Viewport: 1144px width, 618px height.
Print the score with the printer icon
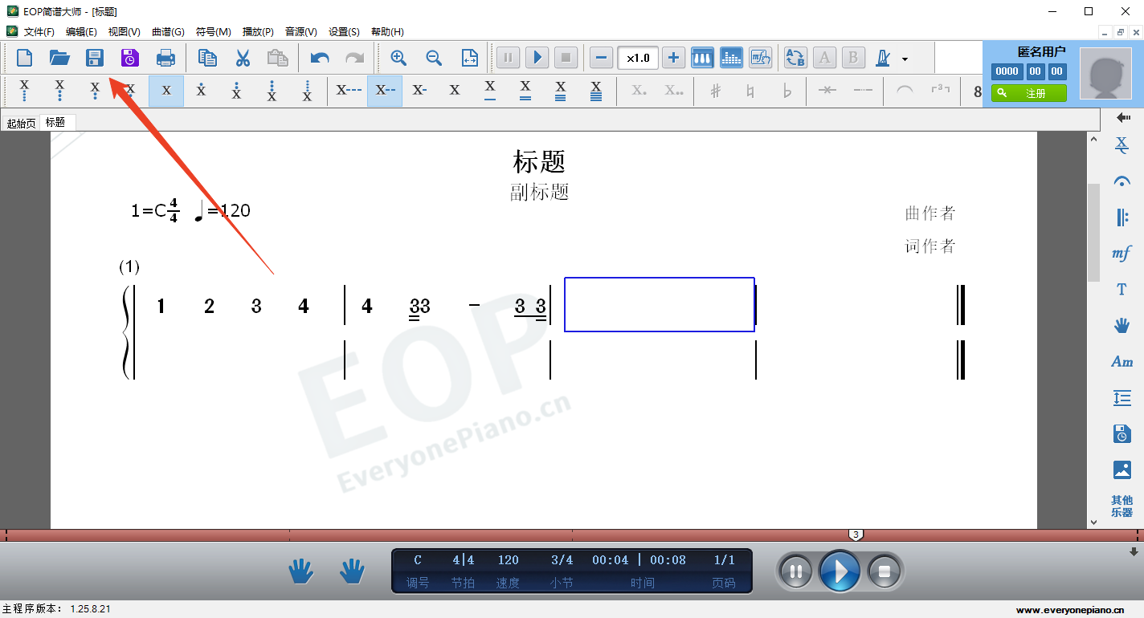[165, 58]
